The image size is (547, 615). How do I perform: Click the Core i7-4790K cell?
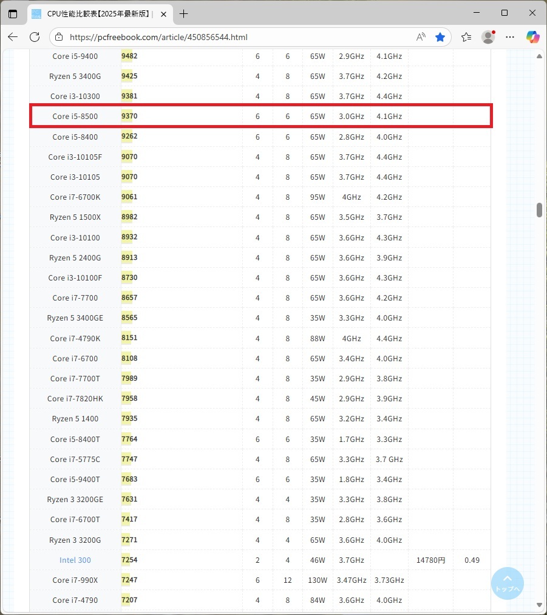click(x=75, y=339)
